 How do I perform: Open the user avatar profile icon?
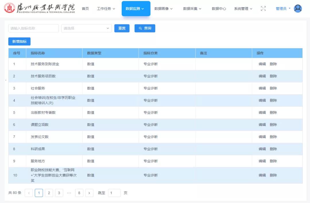[x=298, y=8]
